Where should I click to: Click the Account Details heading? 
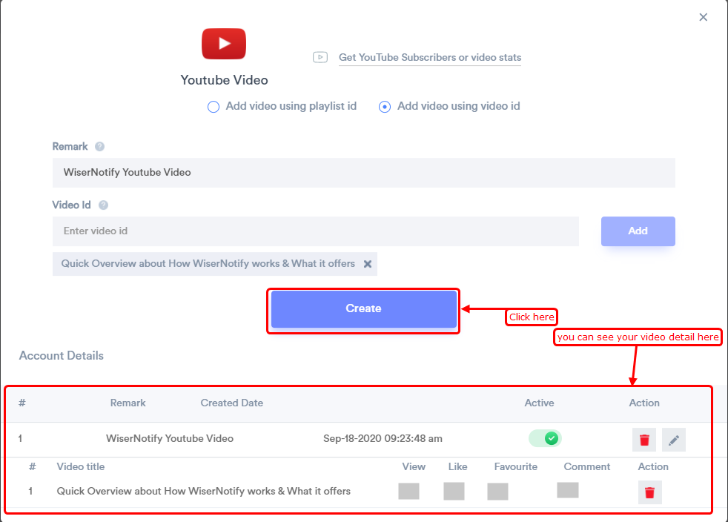click(x=62, y=356)
